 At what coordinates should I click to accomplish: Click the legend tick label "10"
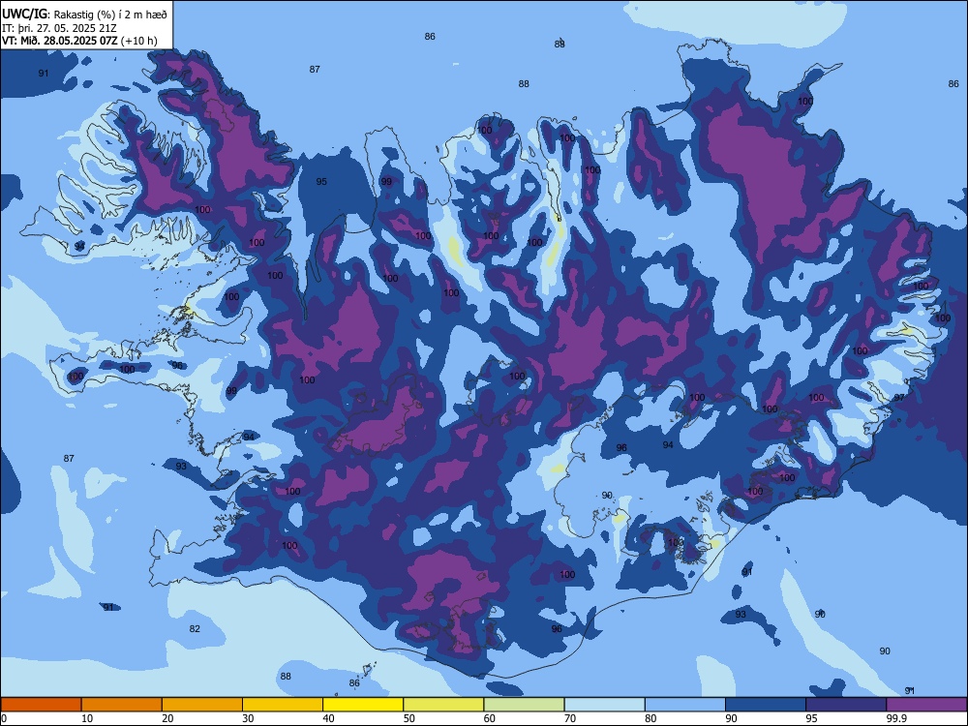[87, 718]
